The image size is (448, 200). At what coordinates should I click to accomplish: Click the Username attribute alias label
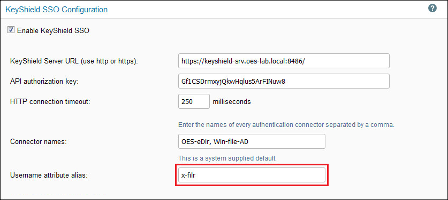pos(49,175)
